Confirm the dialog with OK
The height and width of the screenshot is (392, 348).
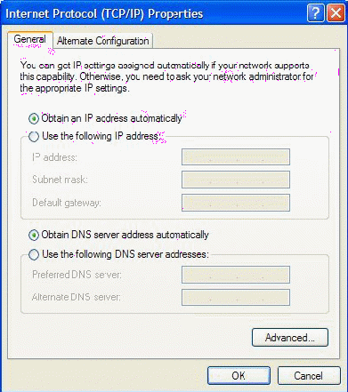[x=239, y=376]
